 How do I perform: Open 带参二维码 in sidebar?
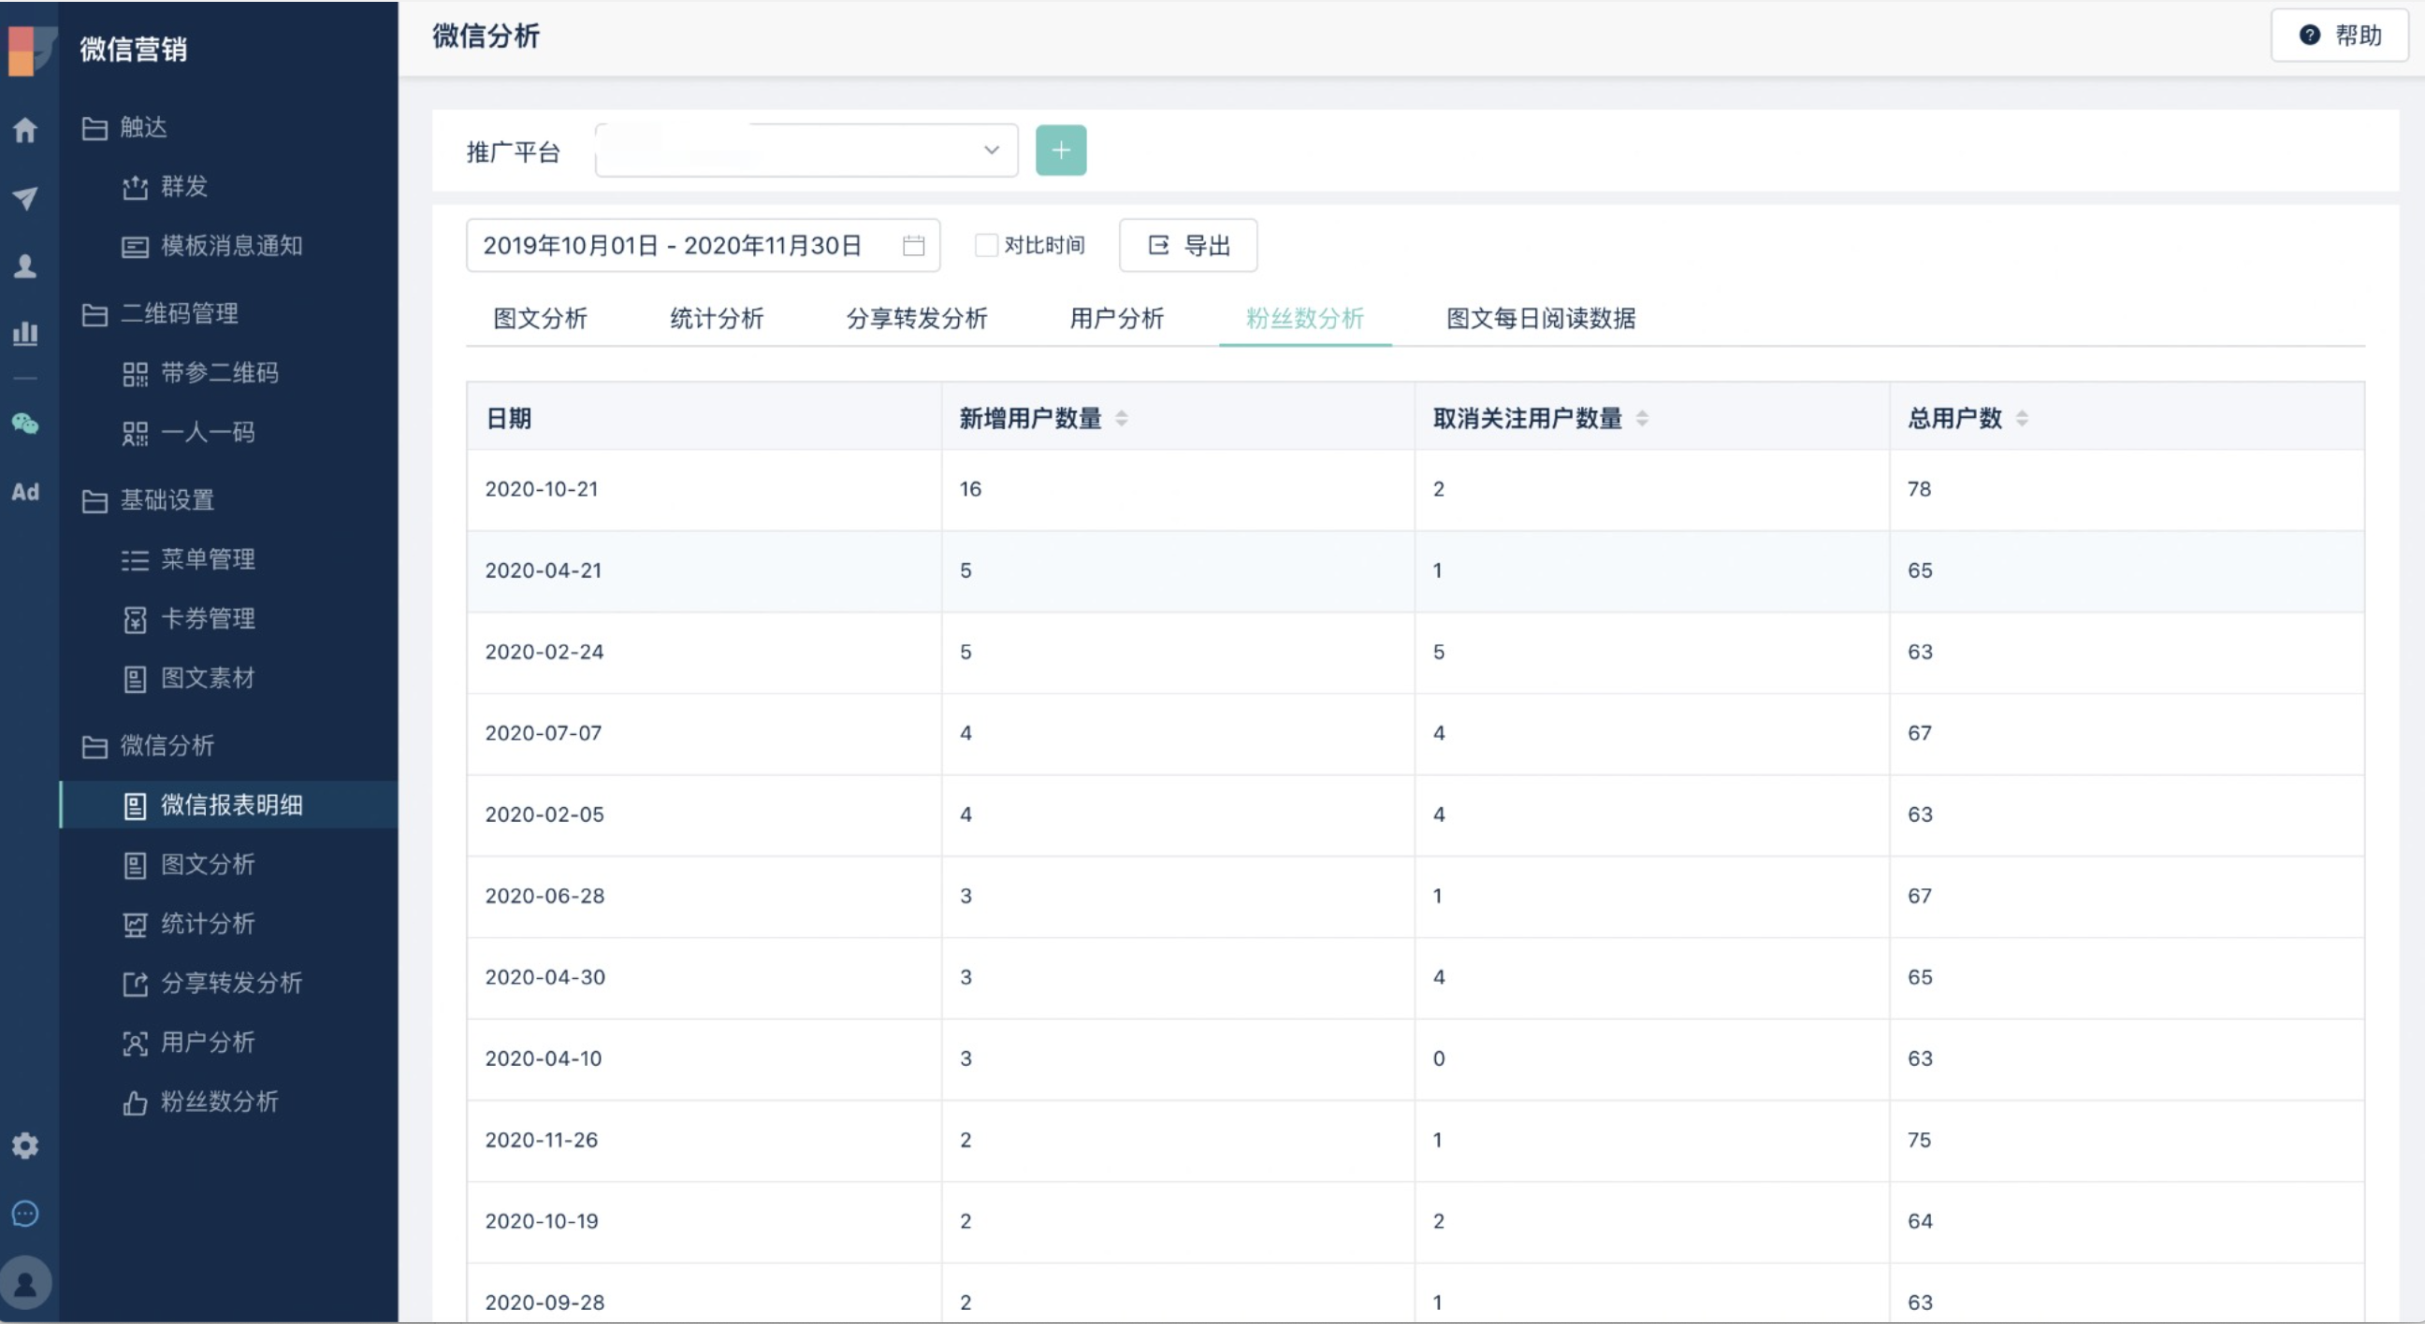coord(229,373)
